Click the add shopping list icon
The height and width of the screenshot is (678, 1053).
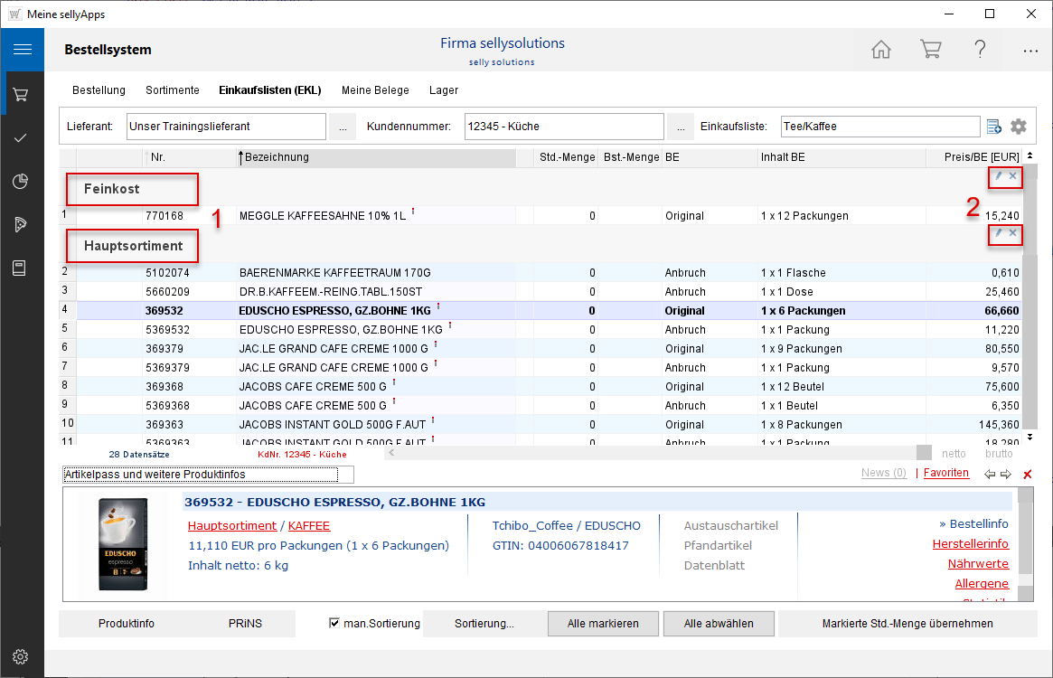tap(994, 127)
